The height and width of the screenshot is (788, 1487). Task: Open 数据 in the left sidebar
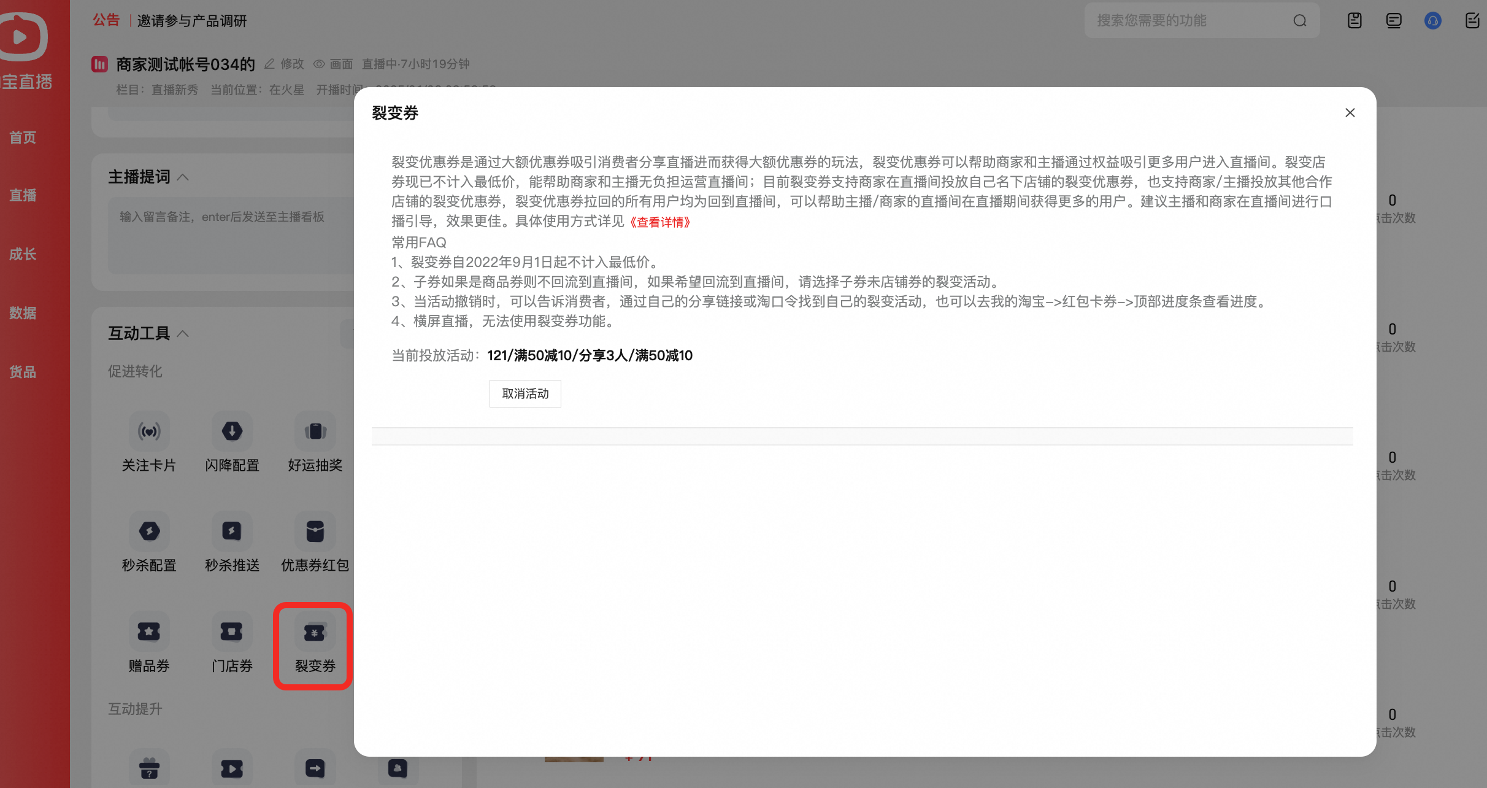pos(23,313)
